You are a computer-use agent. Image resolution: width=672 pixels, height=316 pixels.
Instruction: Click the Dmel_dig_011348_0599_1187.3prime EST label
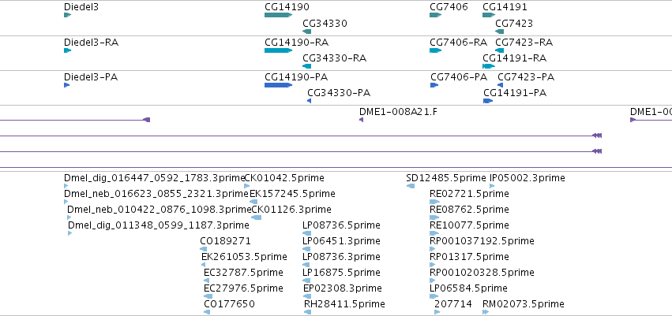pos(159,225)
